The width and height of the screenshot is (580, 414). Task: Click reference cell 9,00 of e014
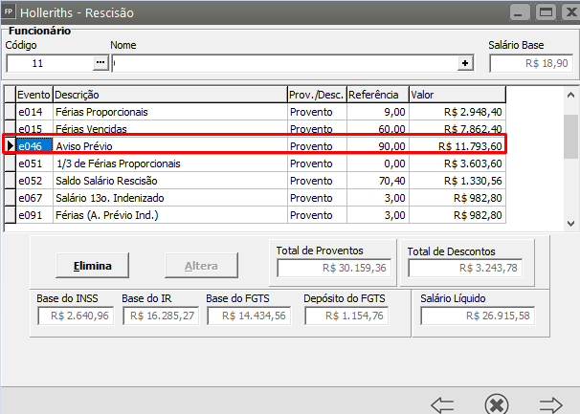coord(378,112)
